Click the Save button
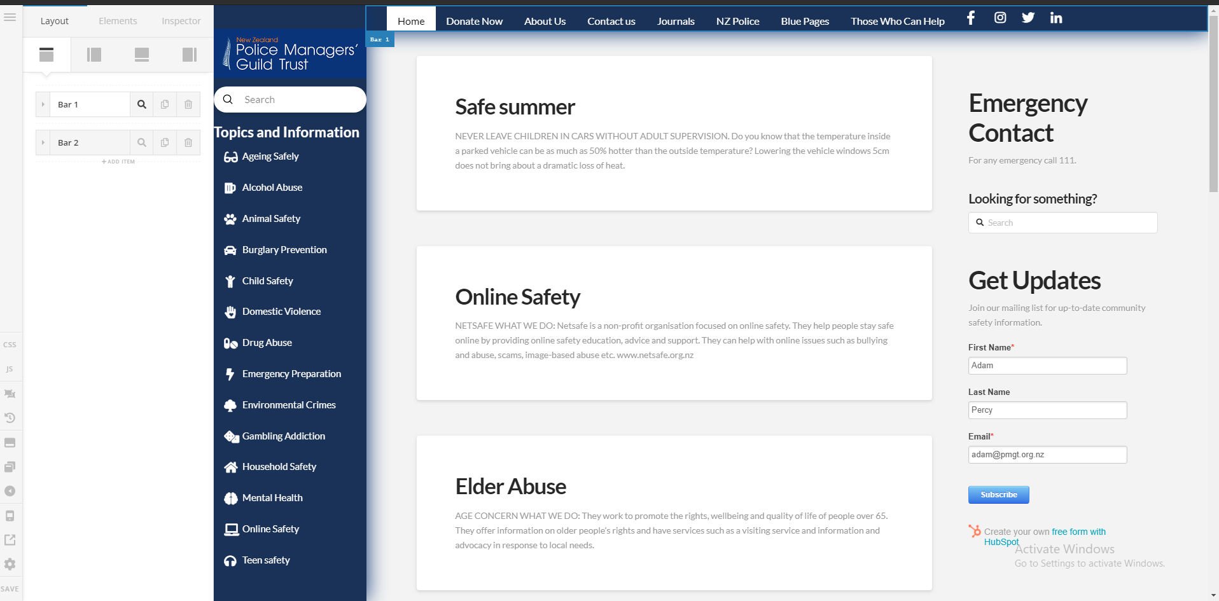The image size is (1219, 601). [10, 589]
